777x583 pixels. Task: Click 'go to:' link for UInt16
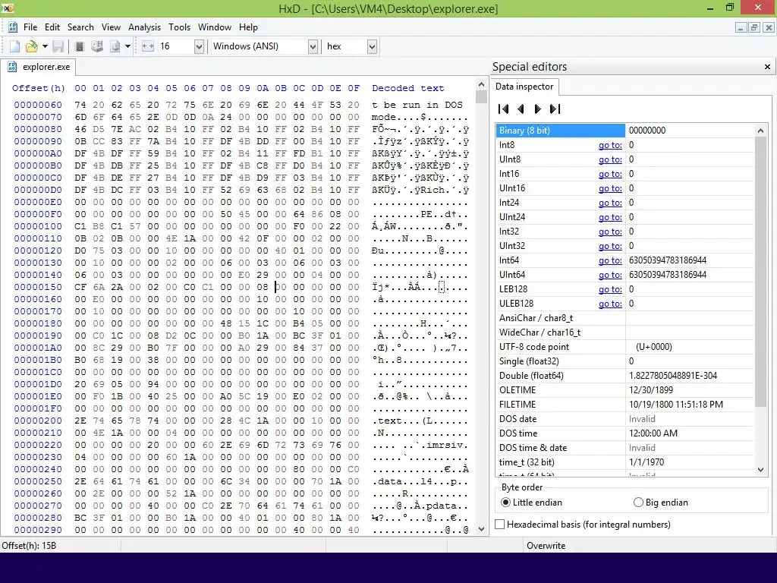(x=610, y=188)
